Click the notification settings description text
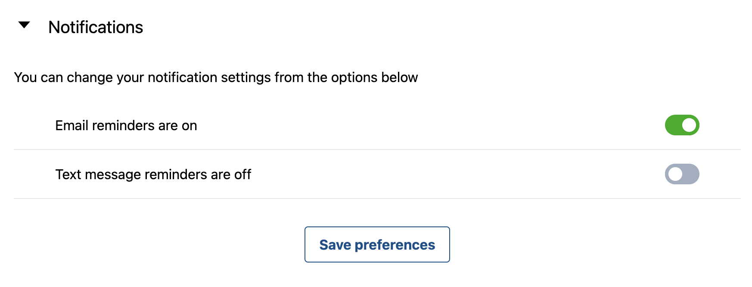The image size is (752, 287). (216, 77)
